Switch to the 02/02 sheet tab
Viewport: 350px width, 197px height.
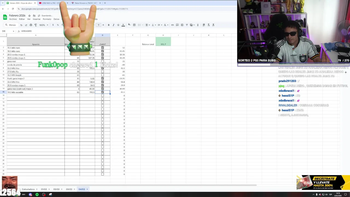pos(56,189)
